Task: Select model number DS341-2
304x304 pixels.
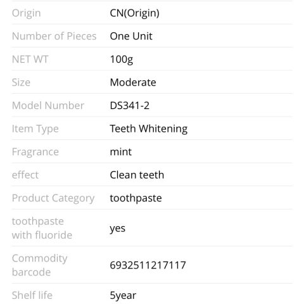Action: (130, 106)
